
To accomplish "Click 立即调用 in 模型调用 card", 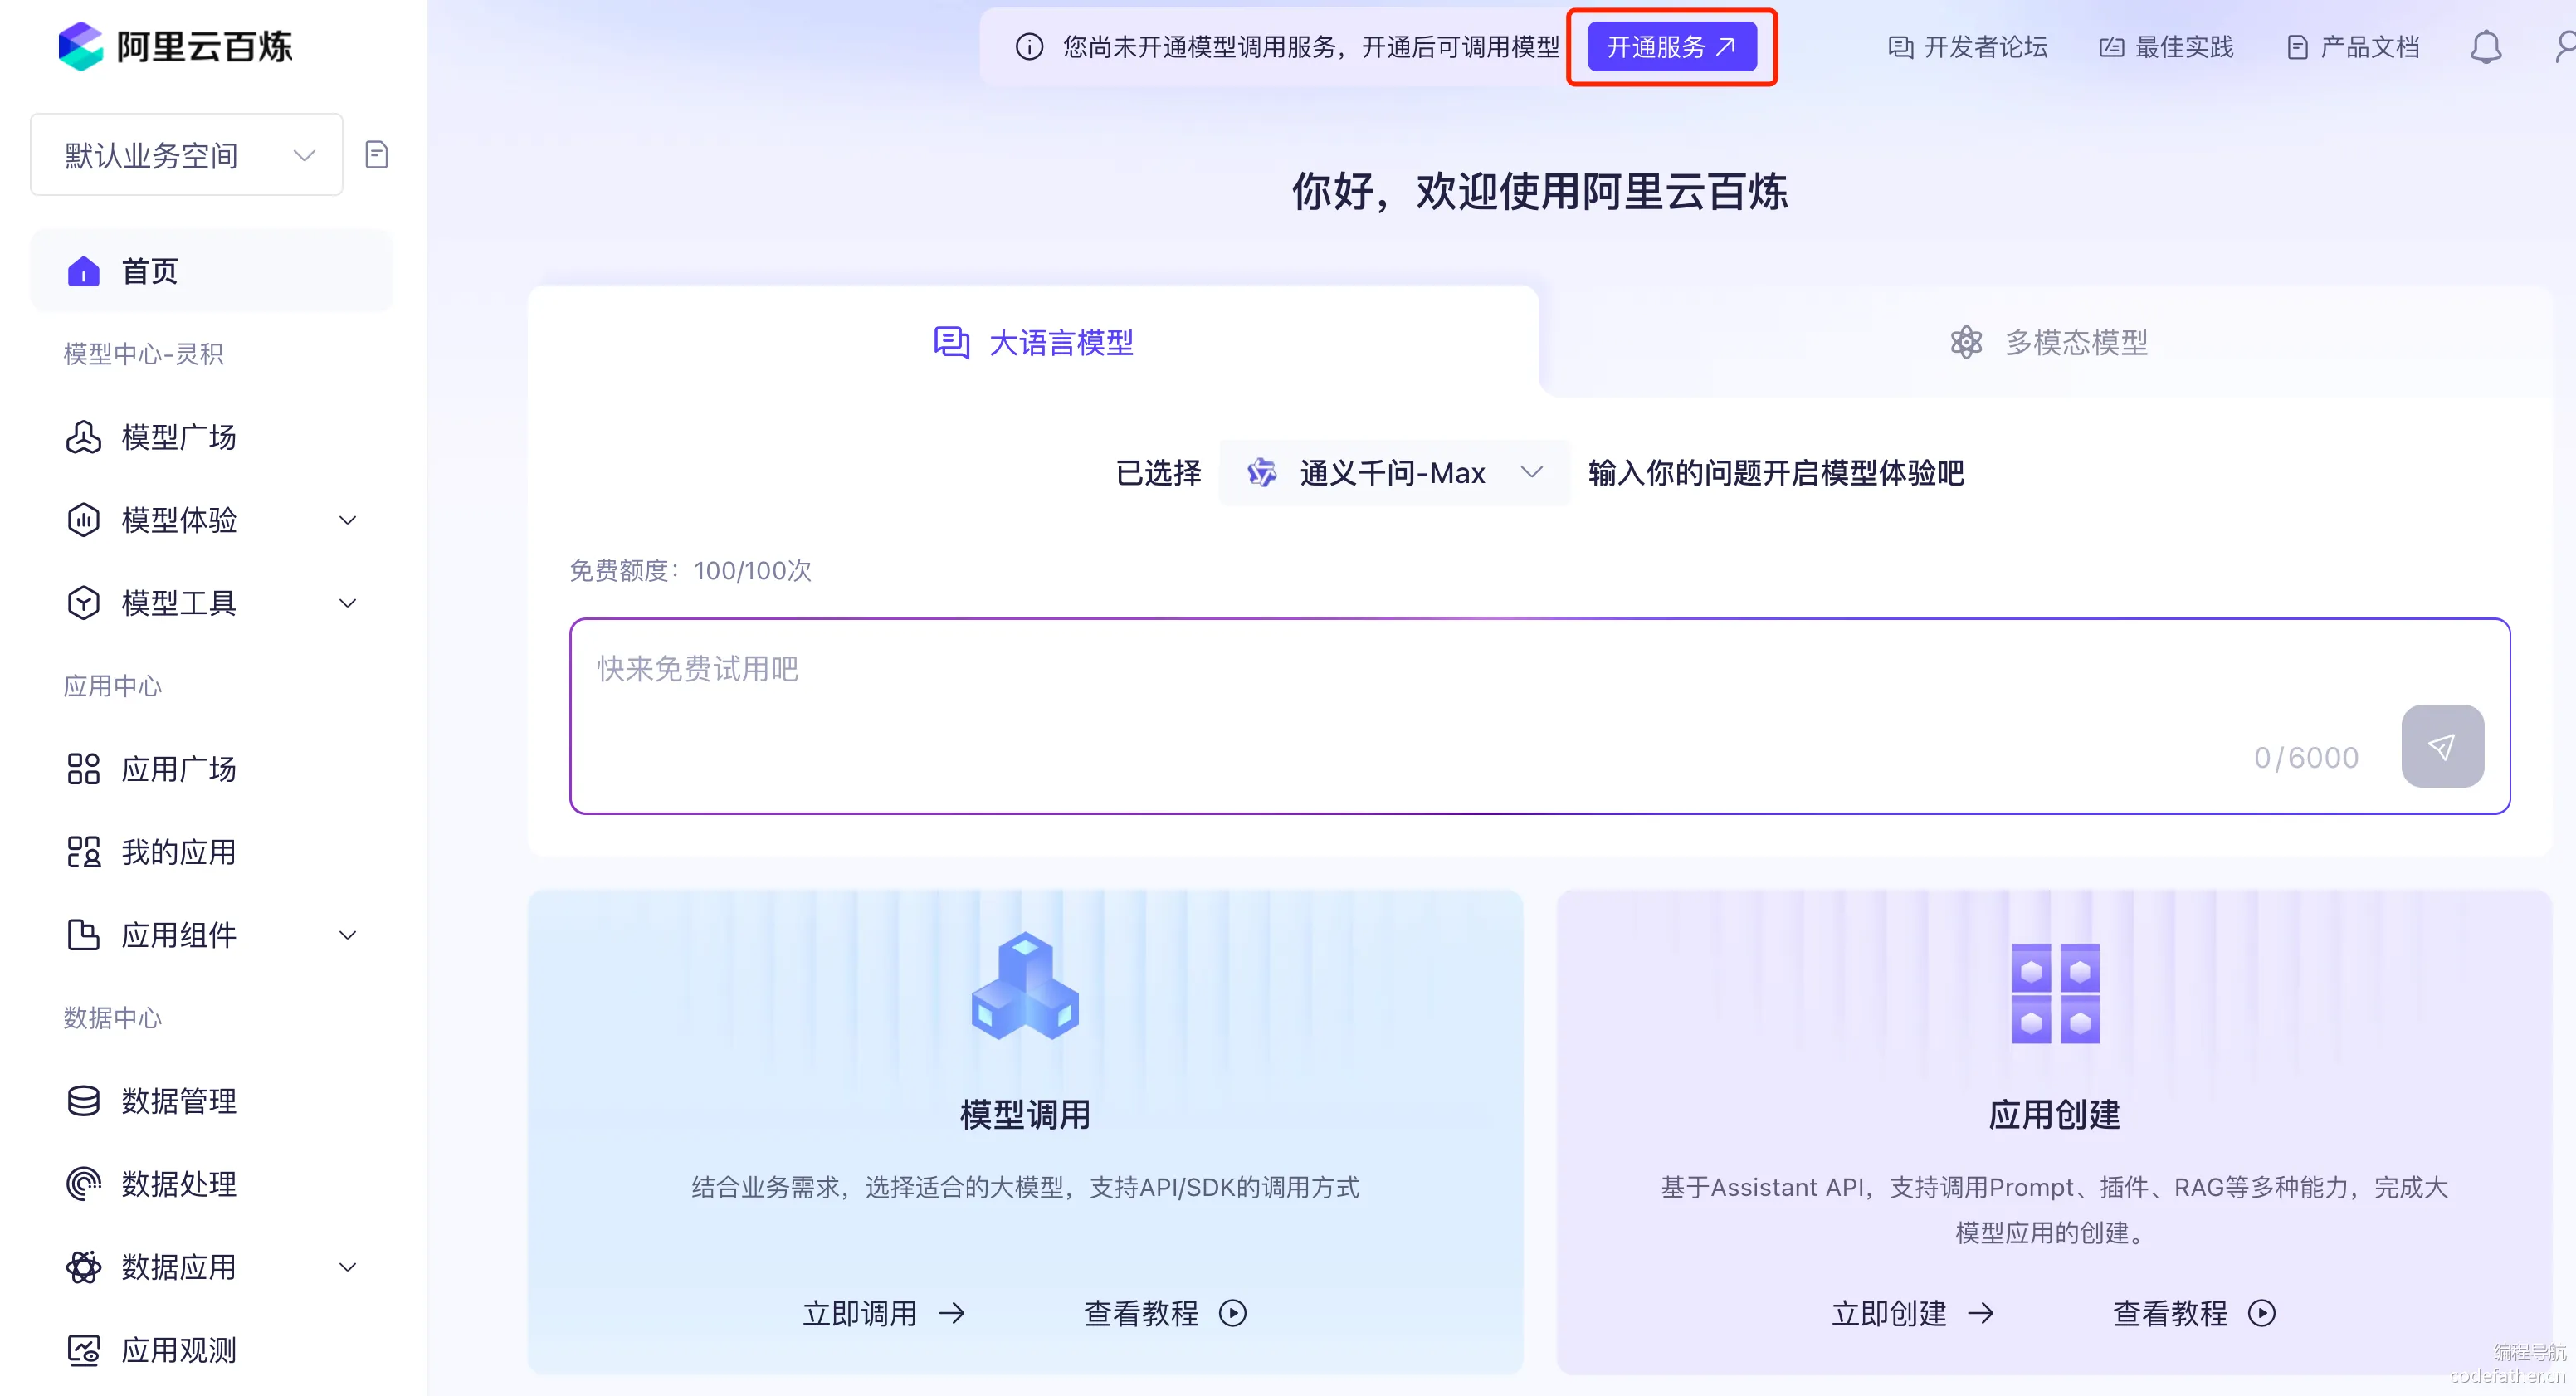I will point(884,1313).
